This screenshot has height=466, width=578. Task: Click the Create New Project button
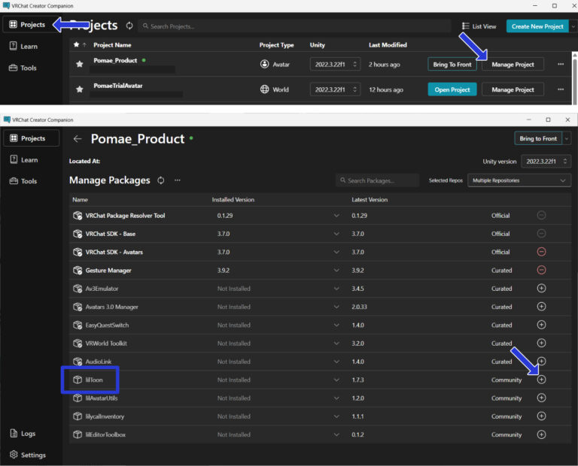coord(537,26)
